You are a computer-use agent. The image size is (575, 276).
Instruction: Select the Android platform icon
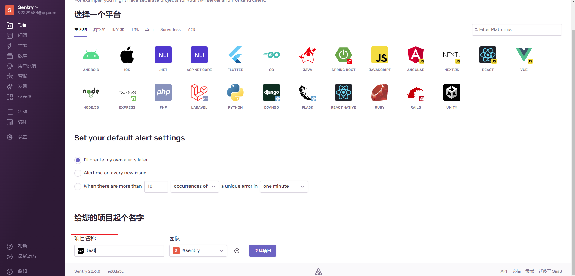coord(91,55)
